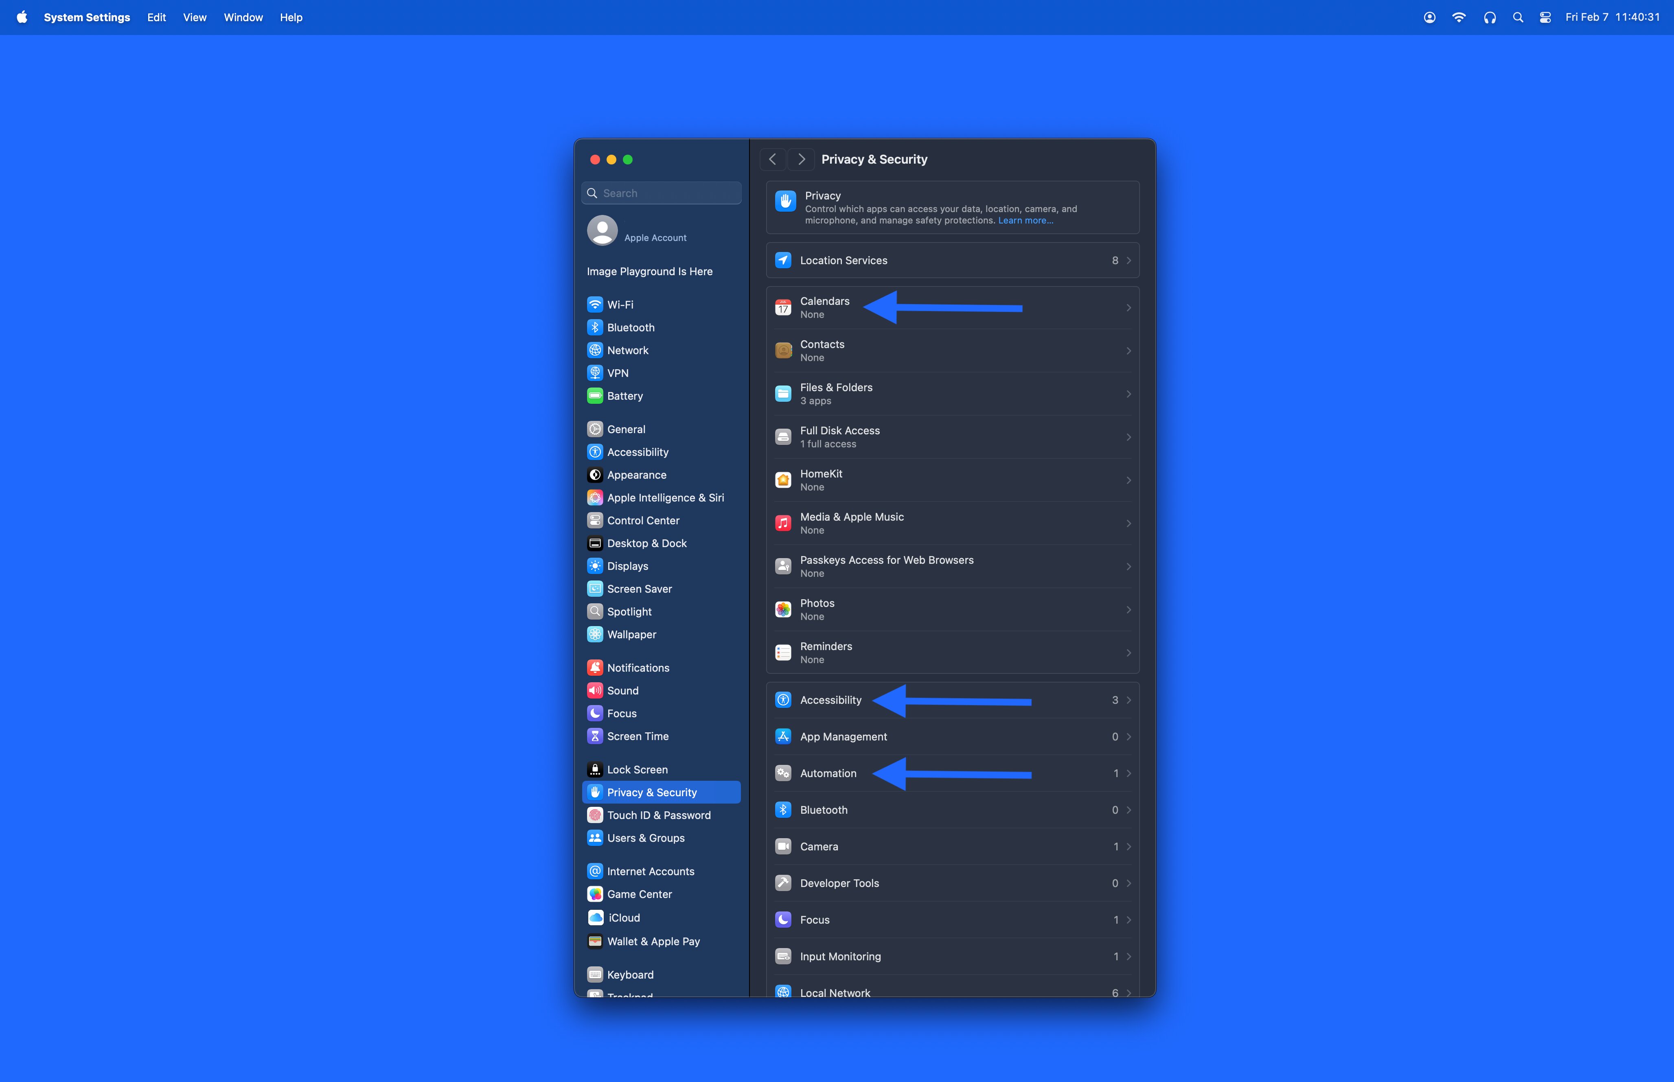Open Files & Folders row
Viewport: 1674px width, 1082px height.
click(x=953, y=394)
